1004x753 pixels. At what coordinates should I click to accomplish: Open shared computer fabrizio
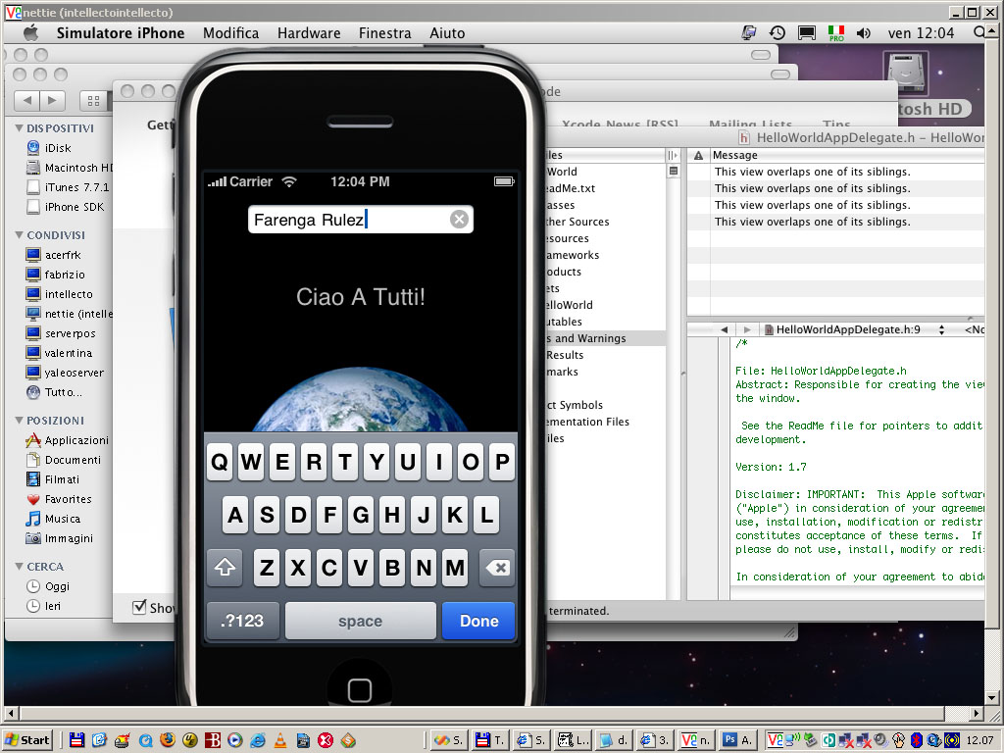tap(55, 275)
